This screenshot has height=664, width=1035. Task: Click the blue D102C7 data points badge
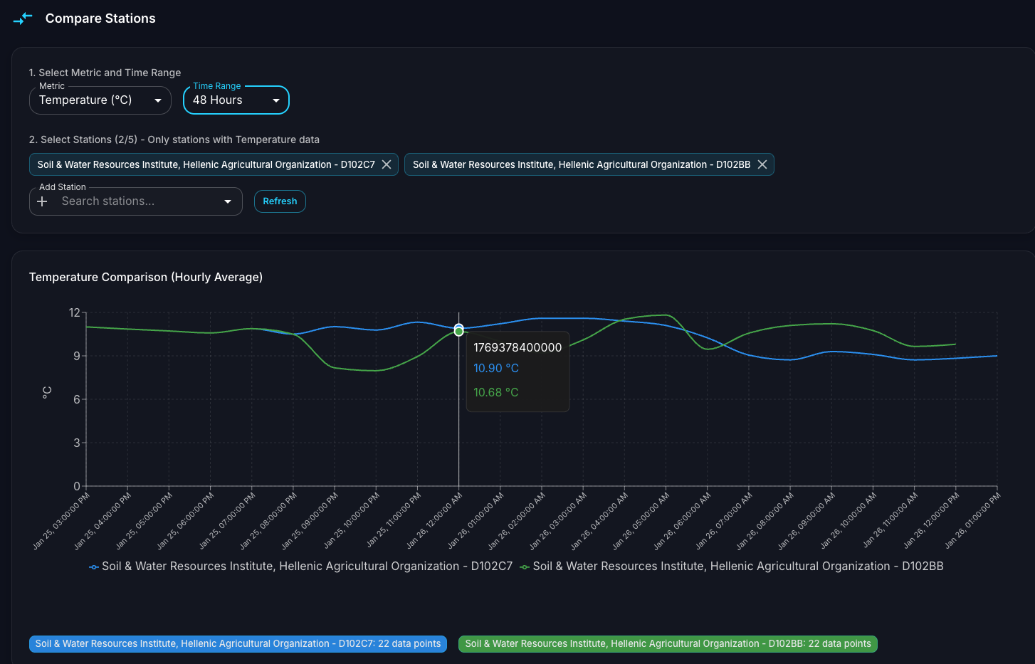click(238, 644)
